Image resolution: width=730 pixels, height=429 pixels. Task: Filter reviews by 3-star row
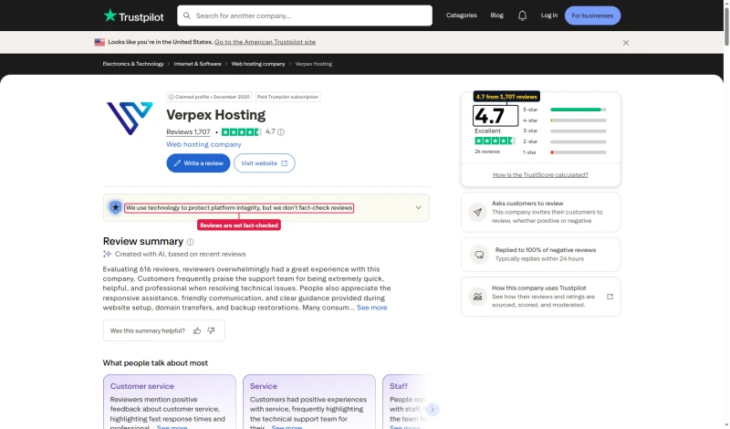pyautogui.click(x=564, y=131)
